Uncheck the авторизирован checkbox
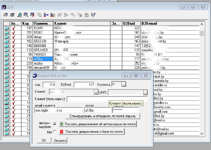 55,124
